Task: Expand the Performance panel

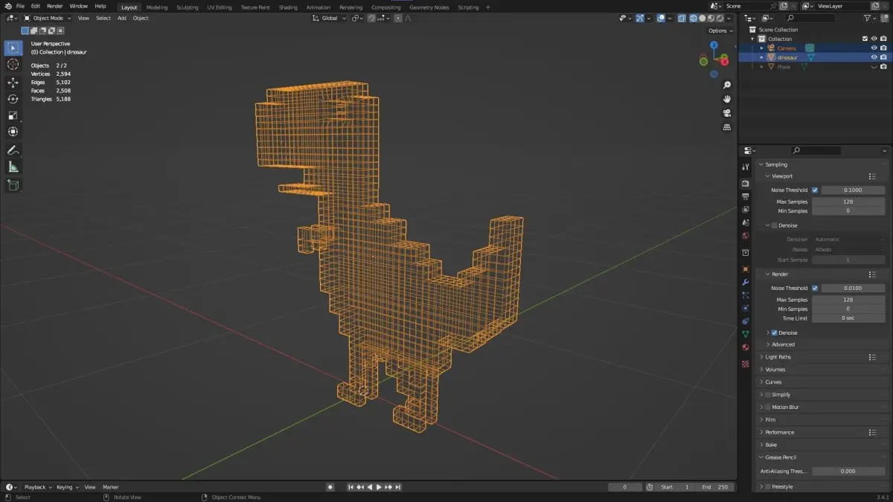Action: [780, 432]
